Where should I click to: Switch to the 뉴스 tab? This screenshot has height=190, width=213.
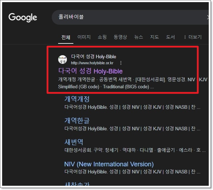pyautogui.click(x=139, y=37)
